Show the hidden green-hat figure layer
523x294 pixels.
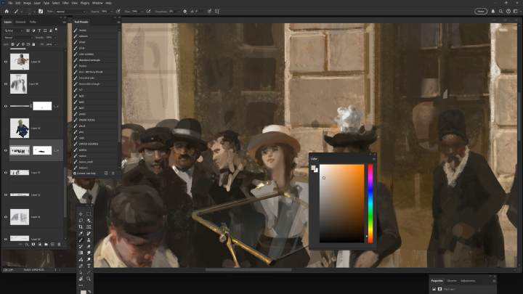[x=6, y=128]
